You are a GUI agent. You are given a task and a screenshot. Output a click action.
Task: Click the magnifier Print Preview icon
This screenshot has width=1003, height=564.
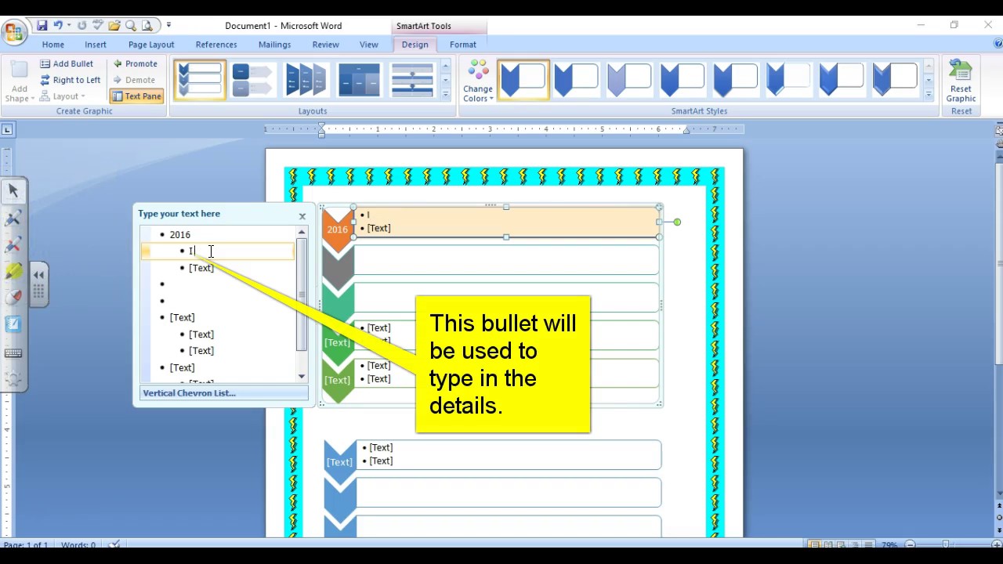(x=131, y=26)
